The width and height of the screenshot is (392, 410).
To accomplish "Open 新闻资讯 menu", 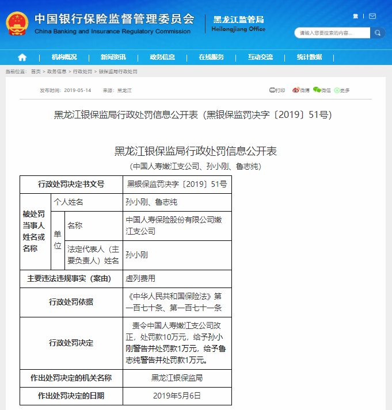I will 113,57.
